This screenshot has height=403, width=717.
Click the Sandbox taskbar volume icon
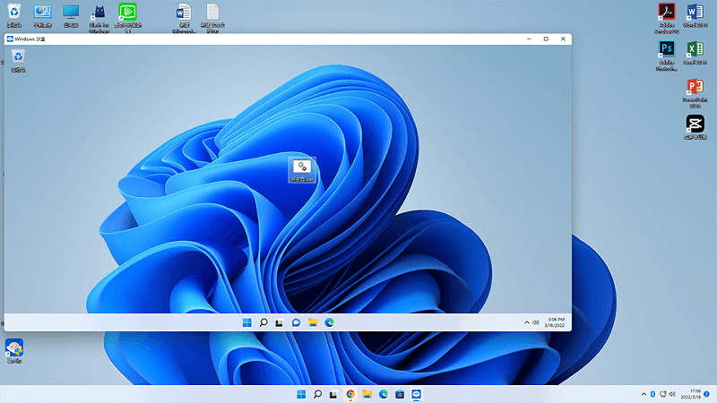coord(535,322)
